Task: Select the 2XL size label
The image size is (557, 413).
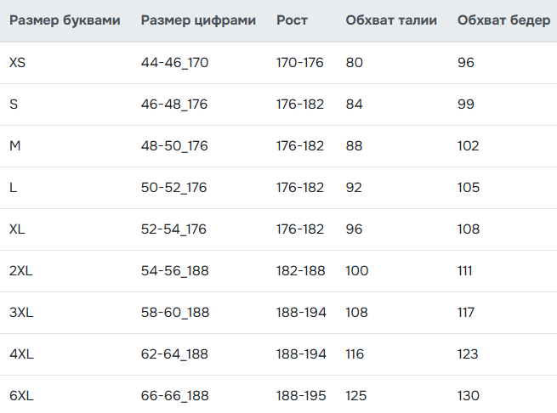Action: pos(21,271)
